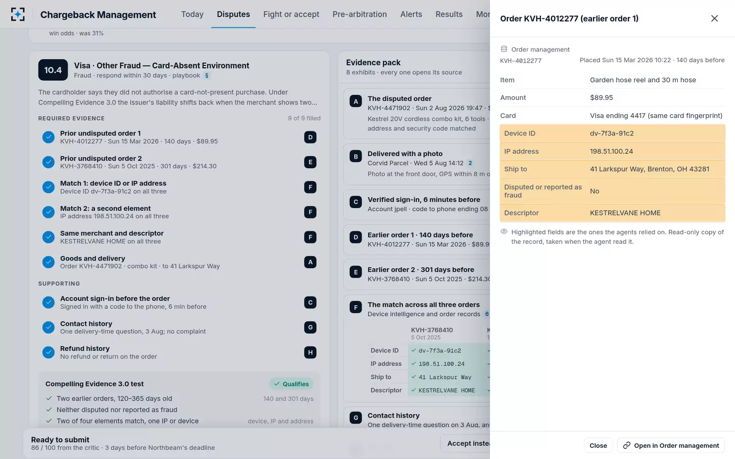Click the C badge on Verified sign-in card

pyautogui.click(x=356, y=202)
